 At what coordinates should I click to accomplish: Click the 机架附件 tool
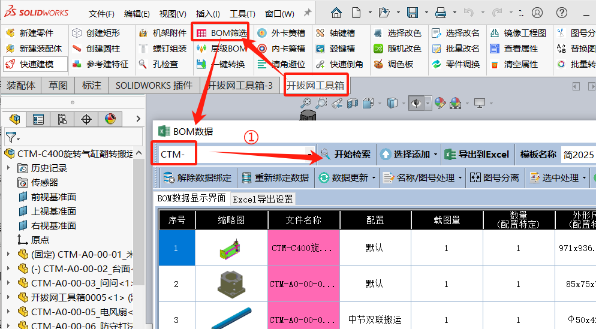pyautogui.click(x=162, y=33)
